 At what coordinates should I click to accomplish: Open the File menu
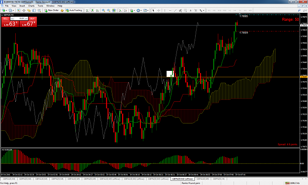coord(7,6)
